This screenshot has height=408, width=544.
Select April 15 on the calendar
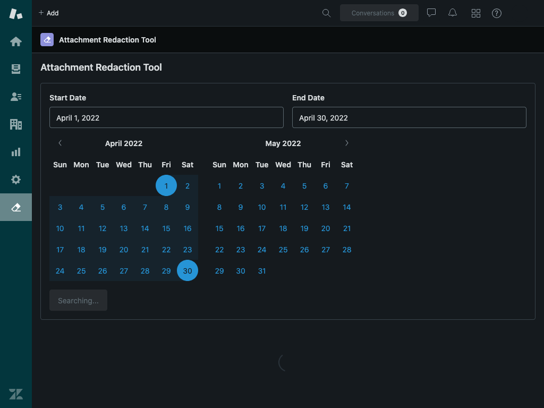(166, 228)
